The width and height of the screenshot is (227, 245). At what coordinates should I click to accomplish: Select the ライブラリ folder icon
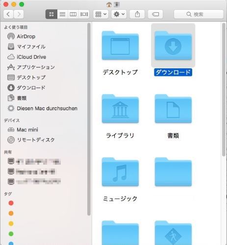pos(120,109)
